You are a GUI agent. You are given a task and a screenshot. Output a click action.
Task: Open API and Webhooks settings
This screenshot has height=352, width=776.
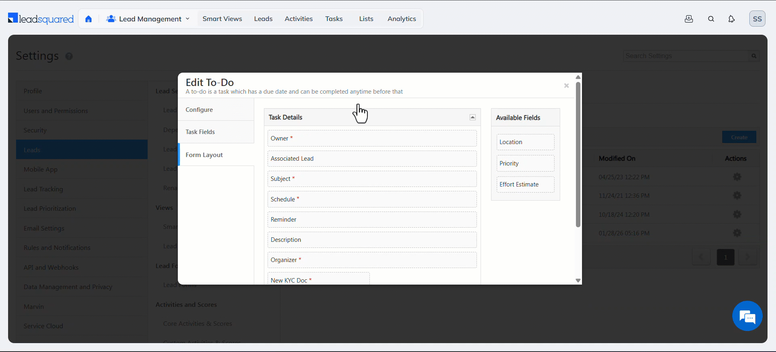82,267
